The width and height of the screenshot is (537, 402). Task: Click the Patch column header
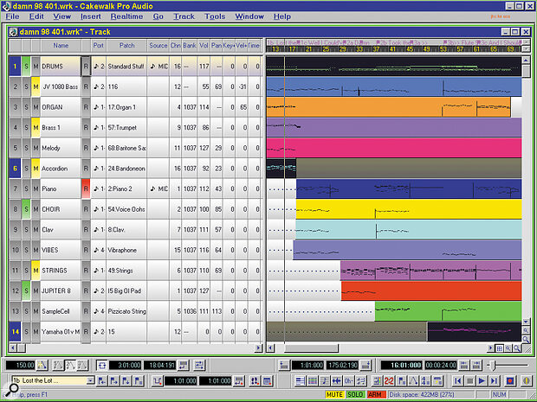tap(126, 46)
